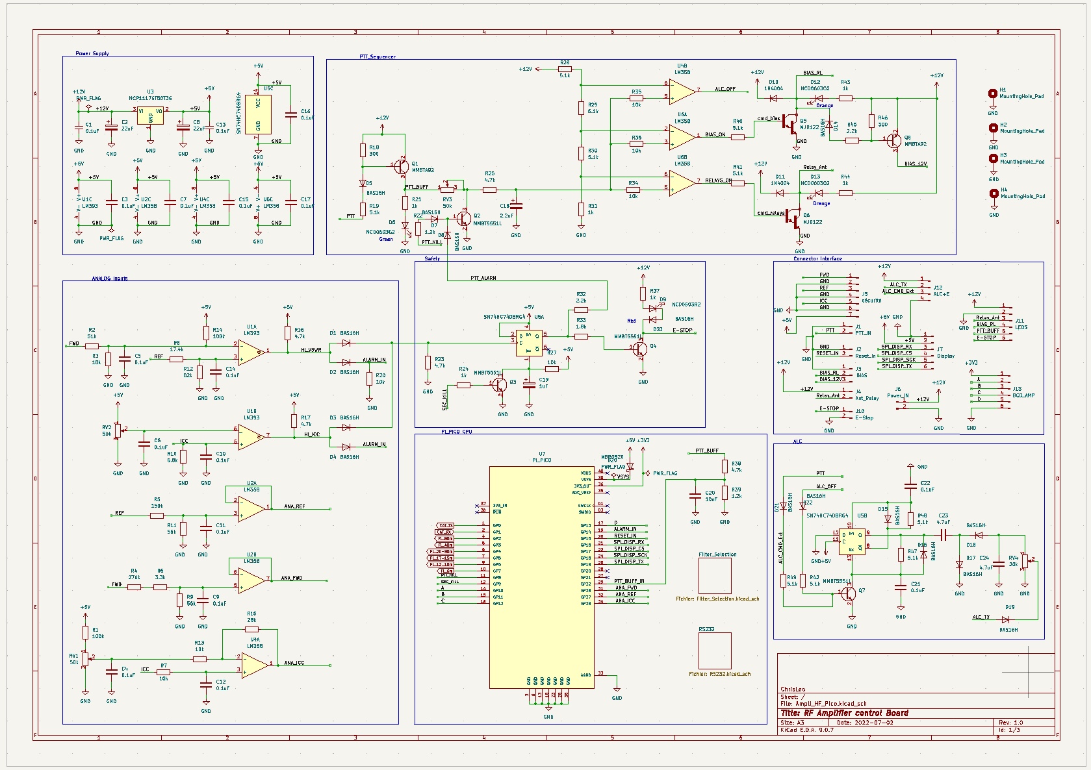Viewport: 1091px width, 770px height.
Task: Select the Q5 MJD122 transistor symbol
Action: click(x=792, y=122)
